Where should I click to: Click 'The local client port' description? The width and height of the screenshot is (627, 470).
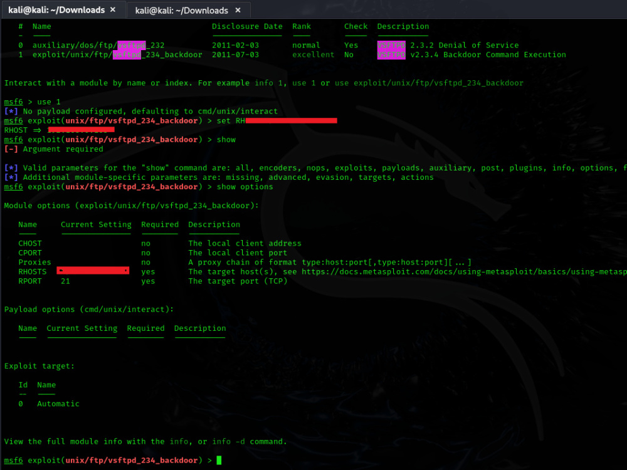point(238,253)
